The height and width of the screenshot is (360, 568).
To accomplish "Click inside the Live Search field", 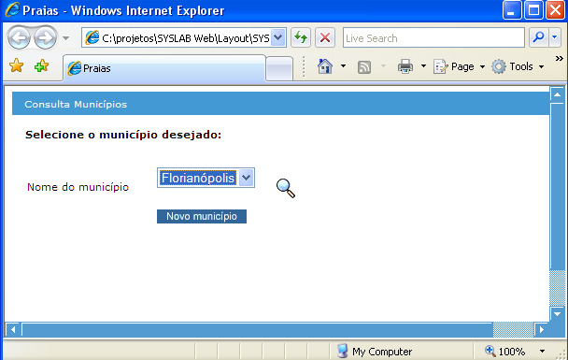I will [x=433, y=37].
